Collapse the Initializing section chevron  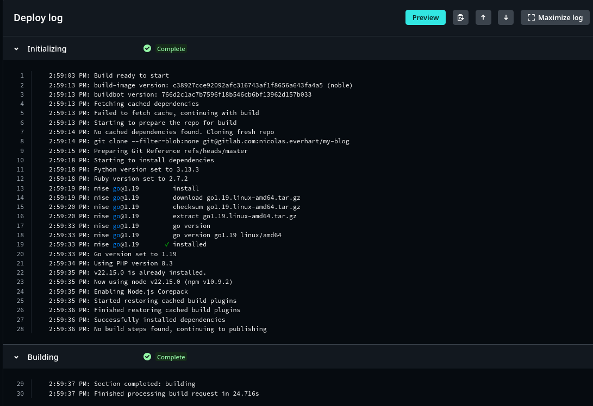pyautogui.click(x=16, y=49)
